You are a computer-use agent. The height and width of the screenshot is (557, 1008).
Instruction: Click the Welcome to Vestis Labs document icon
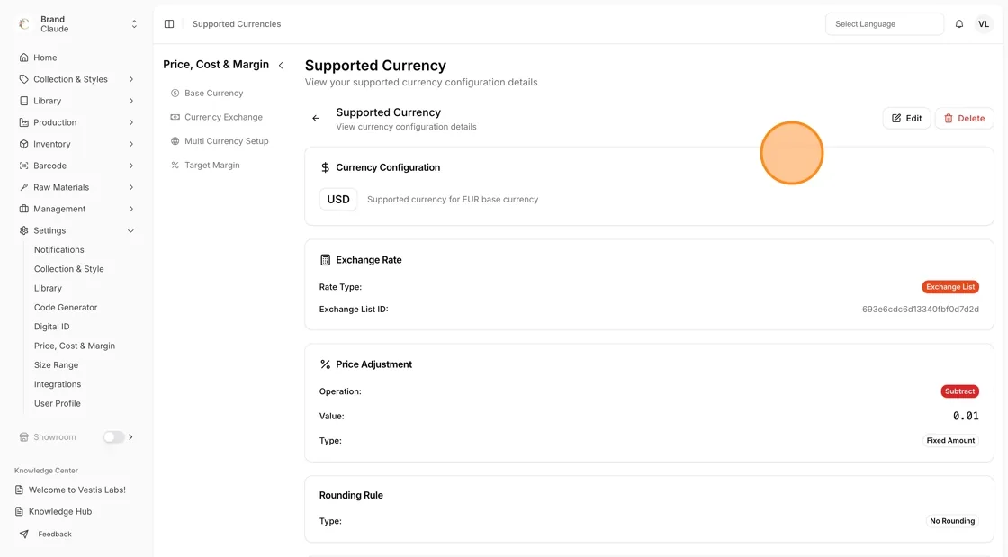[19, 490]
